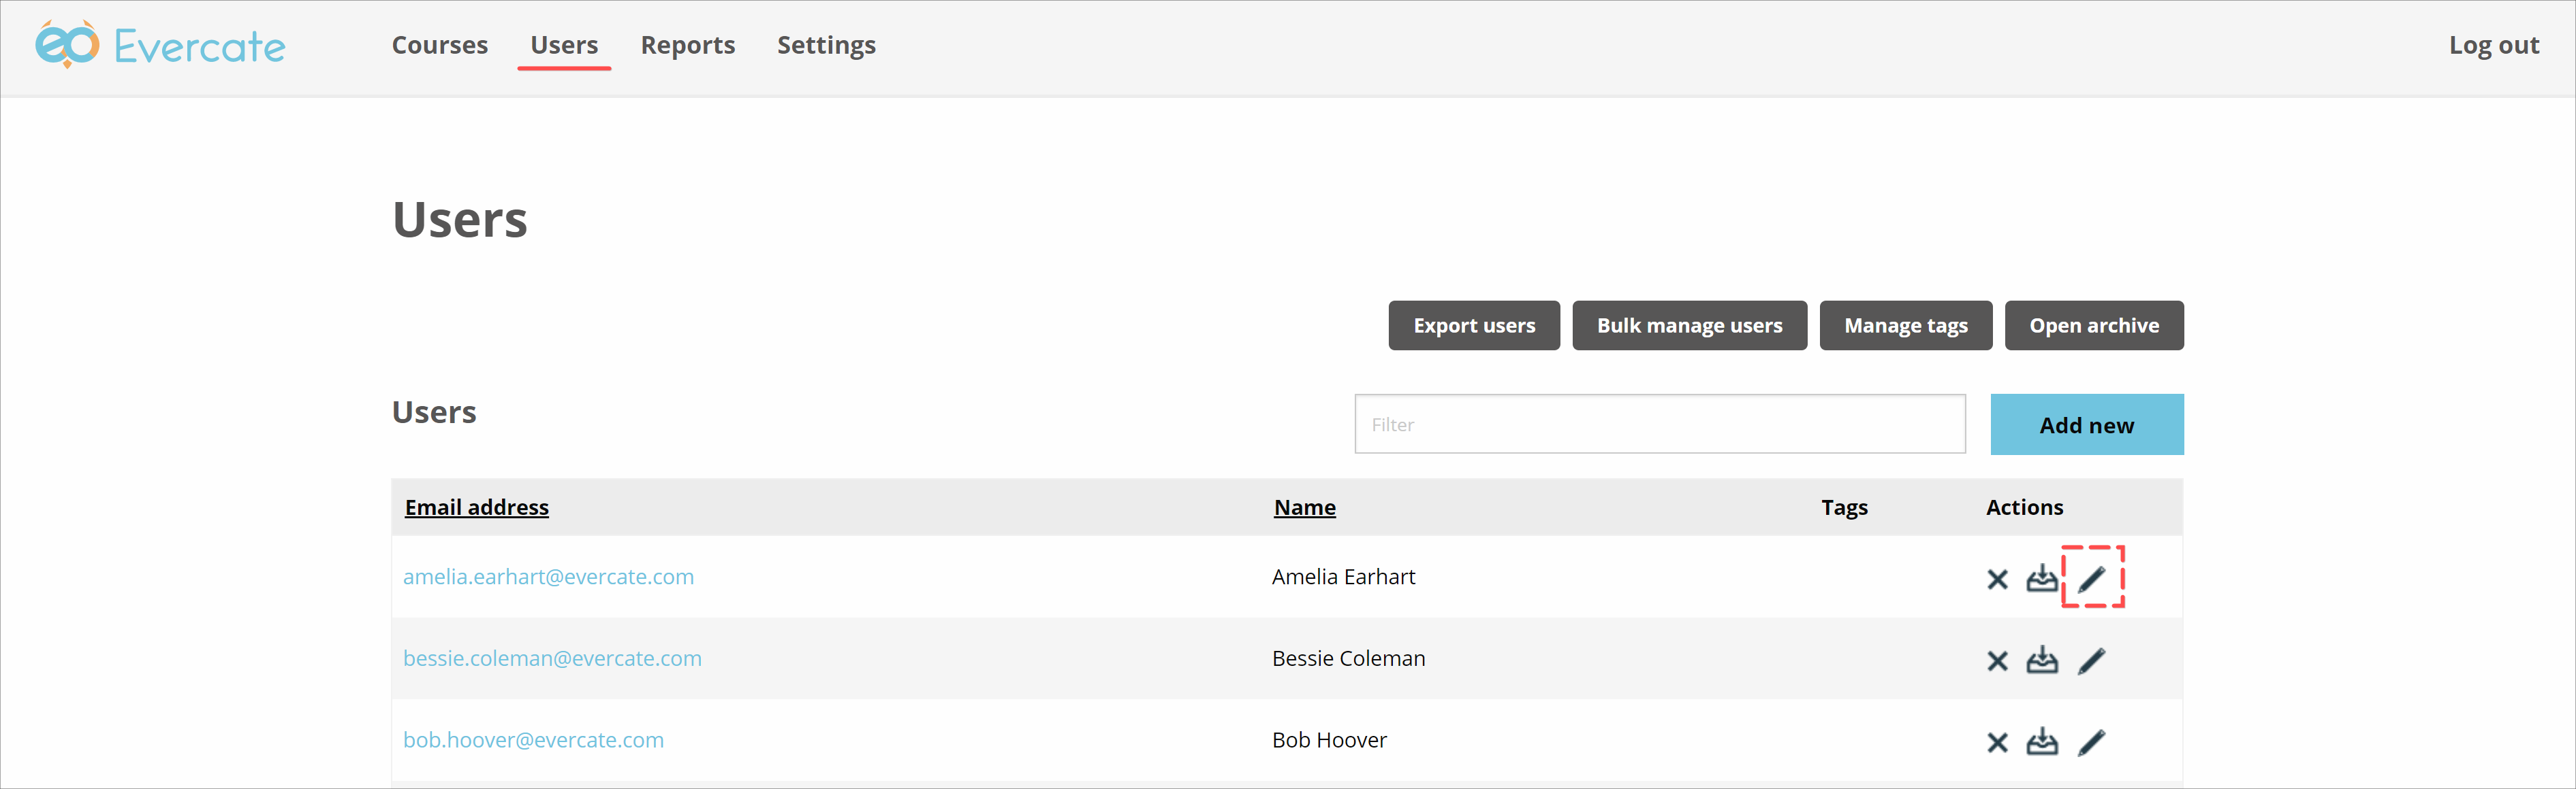Archive Bob Hoover using the archive icon

coord(2041,741)
